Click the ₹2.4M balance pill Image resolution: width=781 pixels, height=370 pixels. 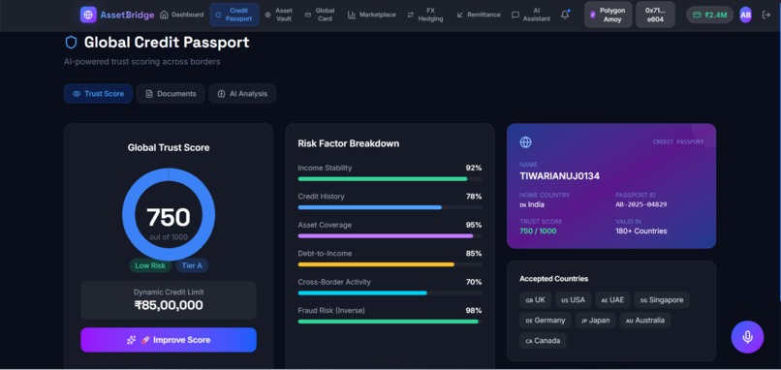(x=709, y=15)
